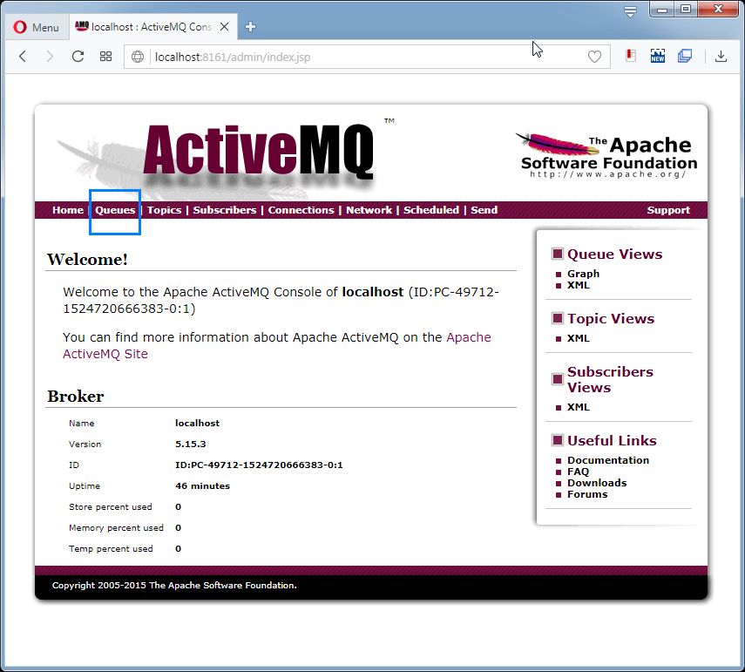
Task: Open the Subscribers page
Action: (x=225, y=210)
